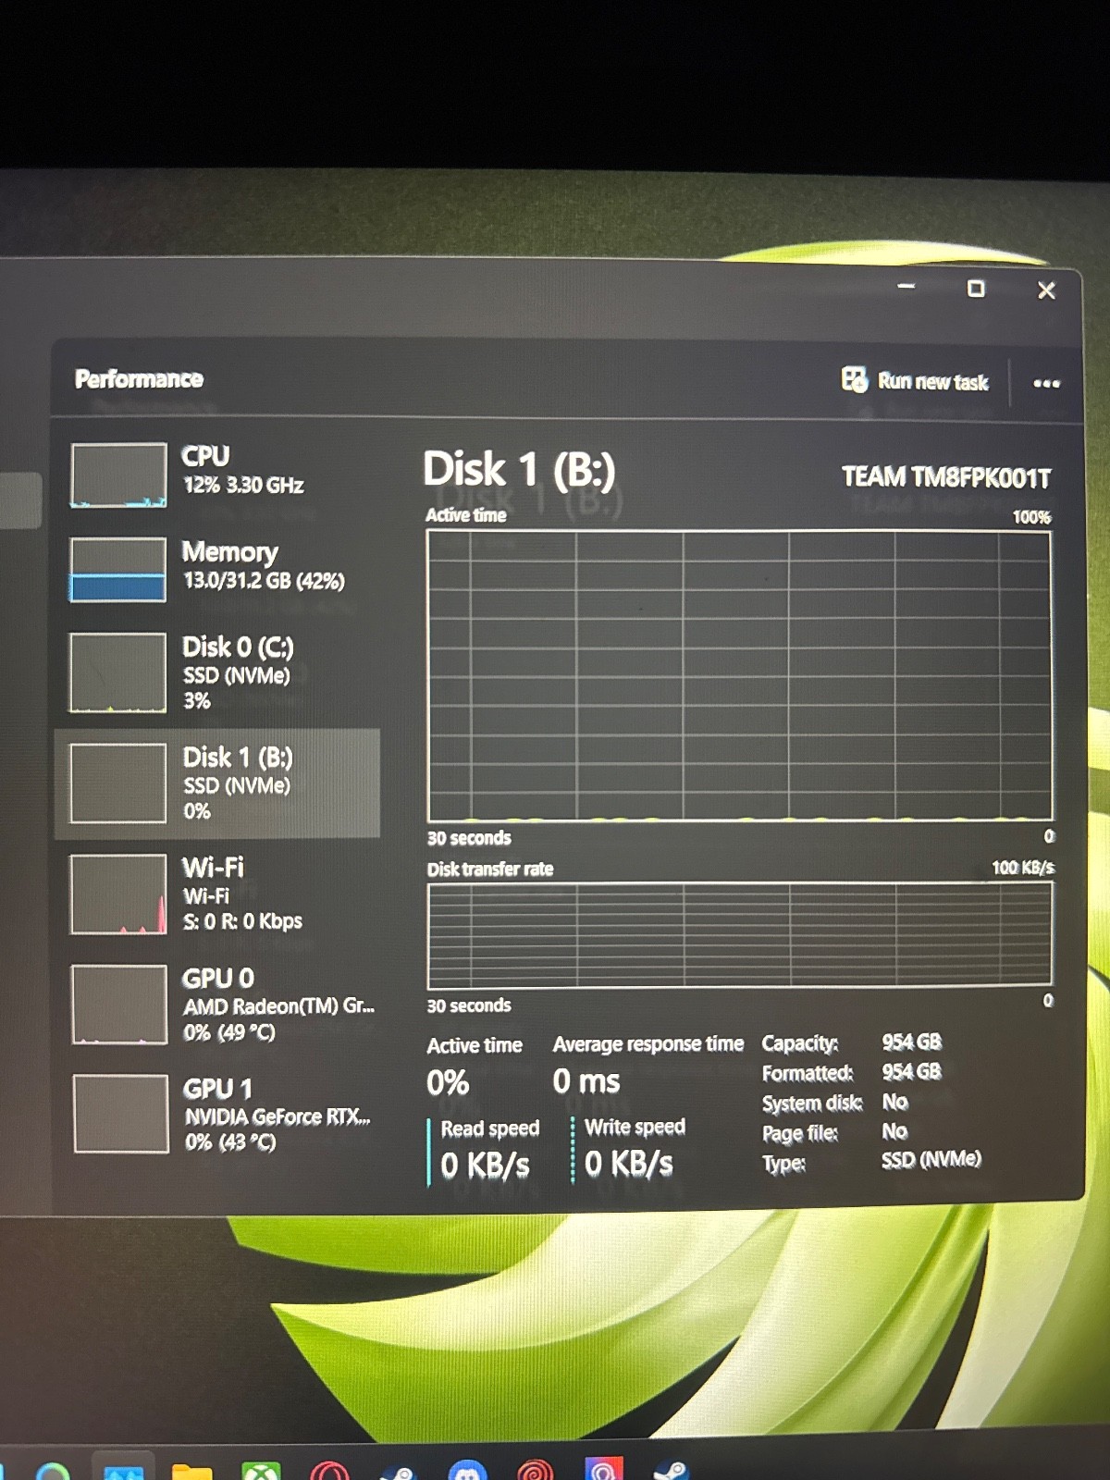Screen dimensions: 1110x1480
Task: Click the Wi-Fi graph thumbnail
Action: (118, 894)
